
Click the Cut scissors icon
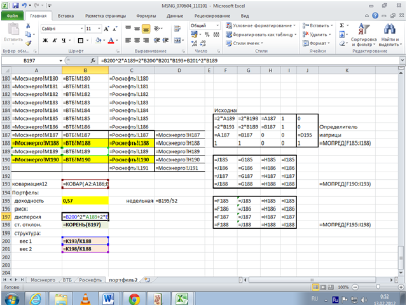click(28, 25)
